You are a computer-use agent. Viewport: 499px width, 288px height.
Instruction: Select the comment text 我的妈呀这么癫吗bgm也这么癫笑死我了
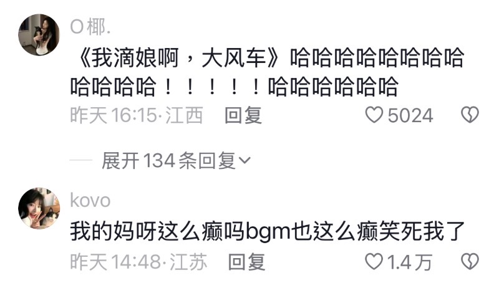268,232
